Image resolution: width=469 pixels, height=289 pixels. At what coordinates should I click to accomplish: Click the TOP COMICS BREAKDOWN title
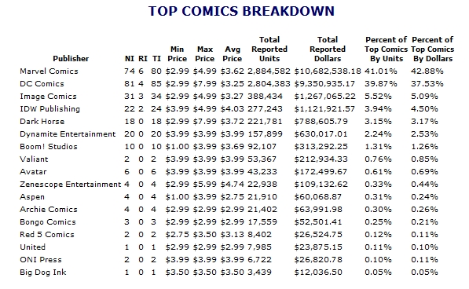point(241,11)
